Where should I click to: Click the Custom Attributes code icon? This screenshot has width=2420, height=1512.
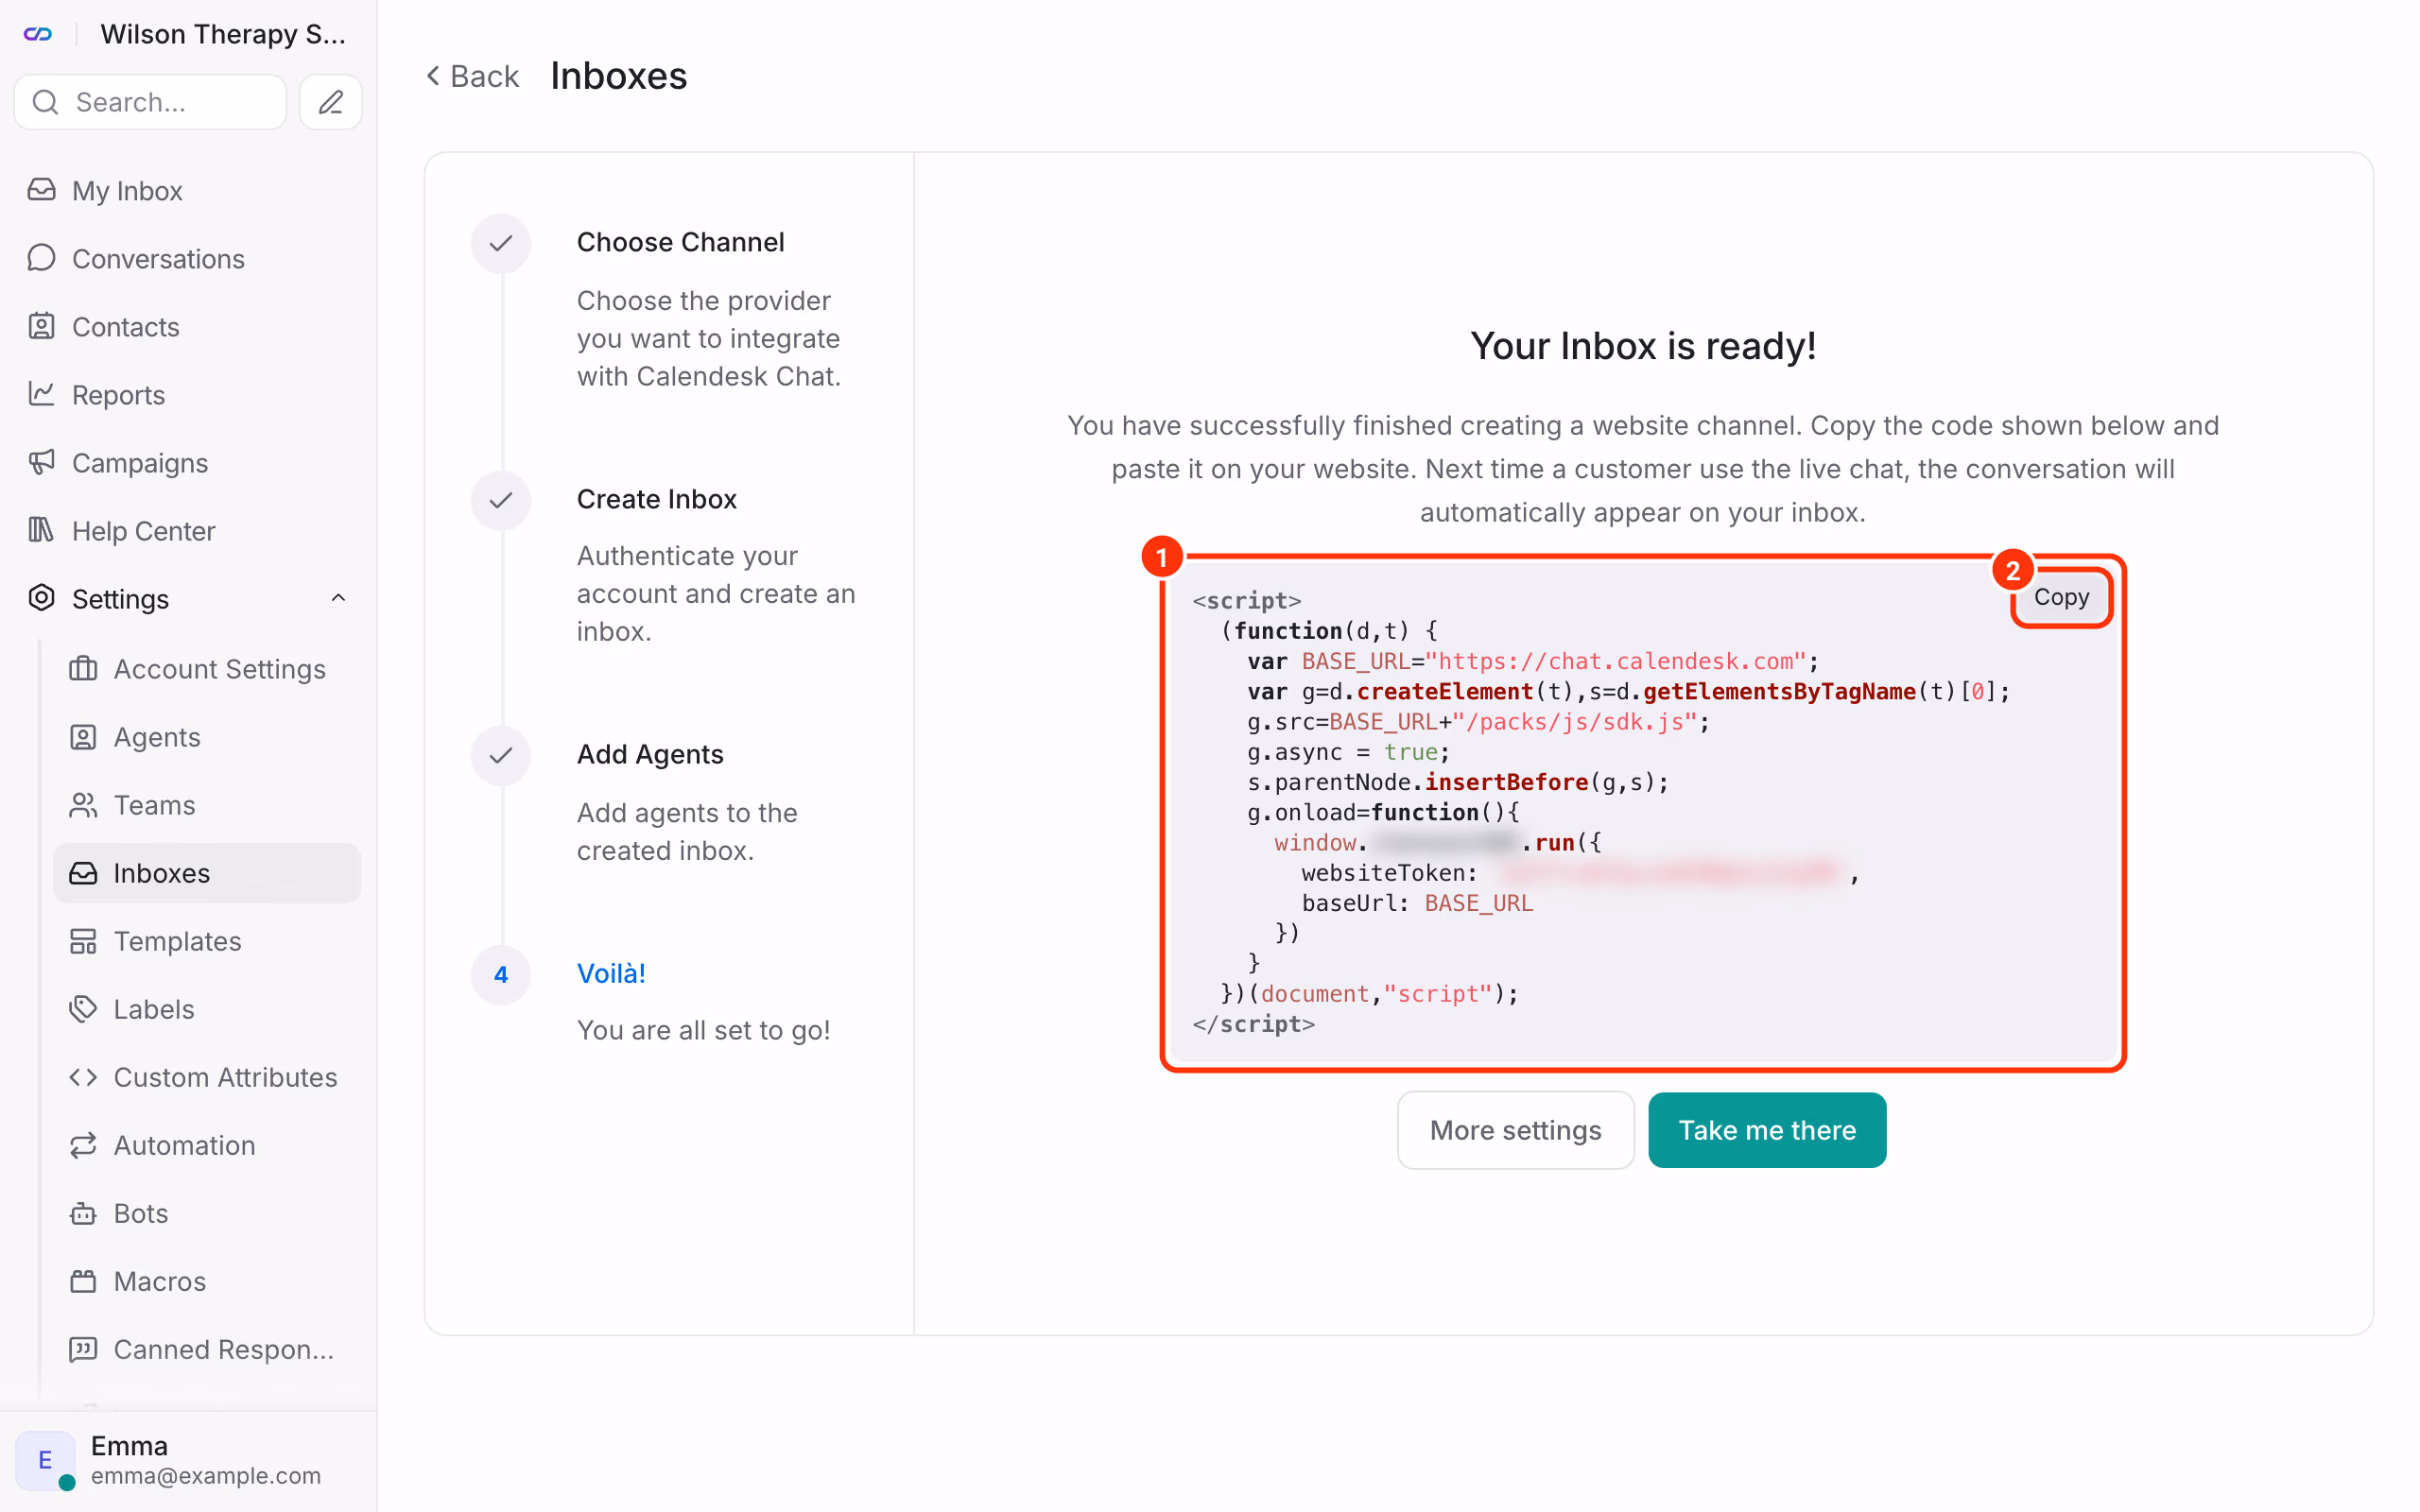[83, 1076]
